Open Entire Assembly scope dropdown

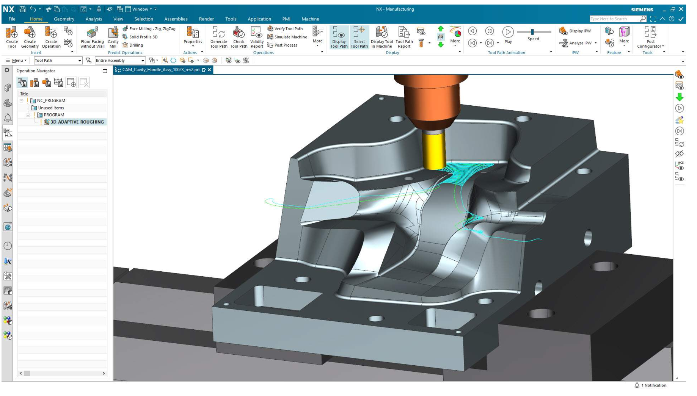(120, 61)
